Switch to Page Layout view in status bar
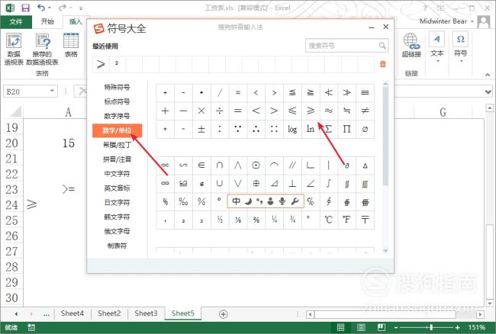Screen dimensions: 496x334 (361, 327)
